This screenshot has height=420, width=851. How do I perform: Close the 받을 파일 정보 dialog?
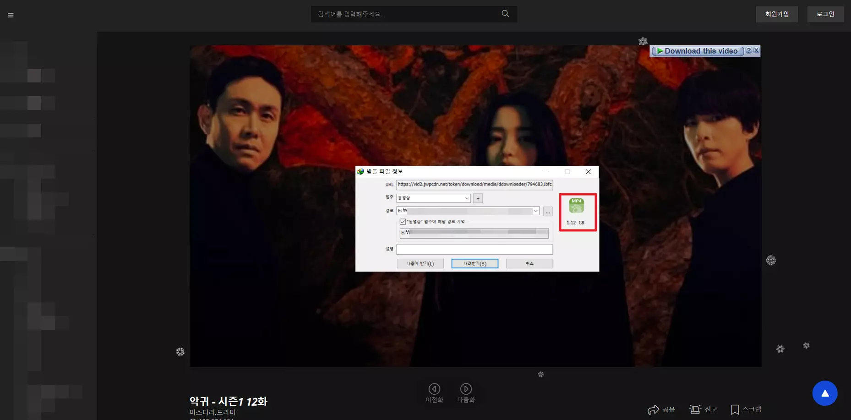pos(588,172)
